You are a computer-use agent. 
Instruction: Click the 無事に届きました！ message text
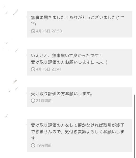pyautogui.click(x=49, y=17)
